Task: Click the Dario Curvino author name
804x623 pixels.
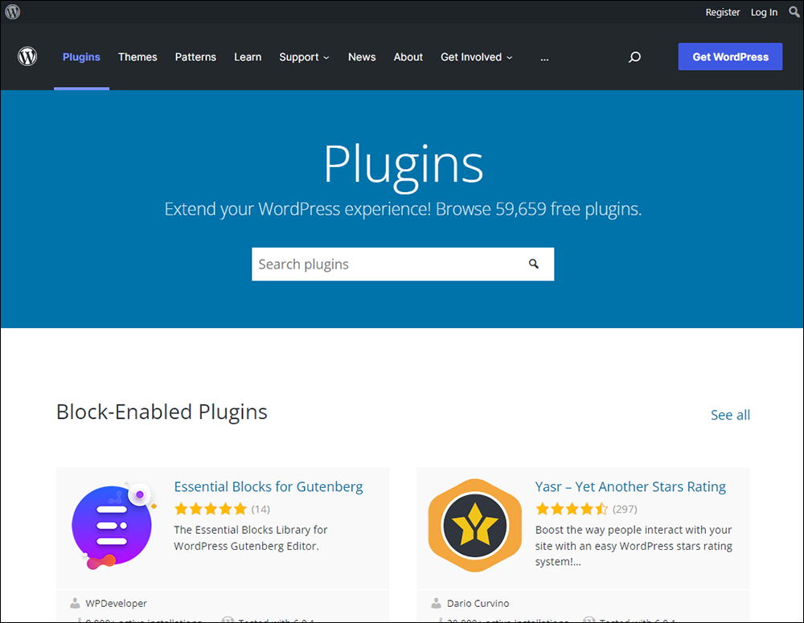Action: point(478,604)
